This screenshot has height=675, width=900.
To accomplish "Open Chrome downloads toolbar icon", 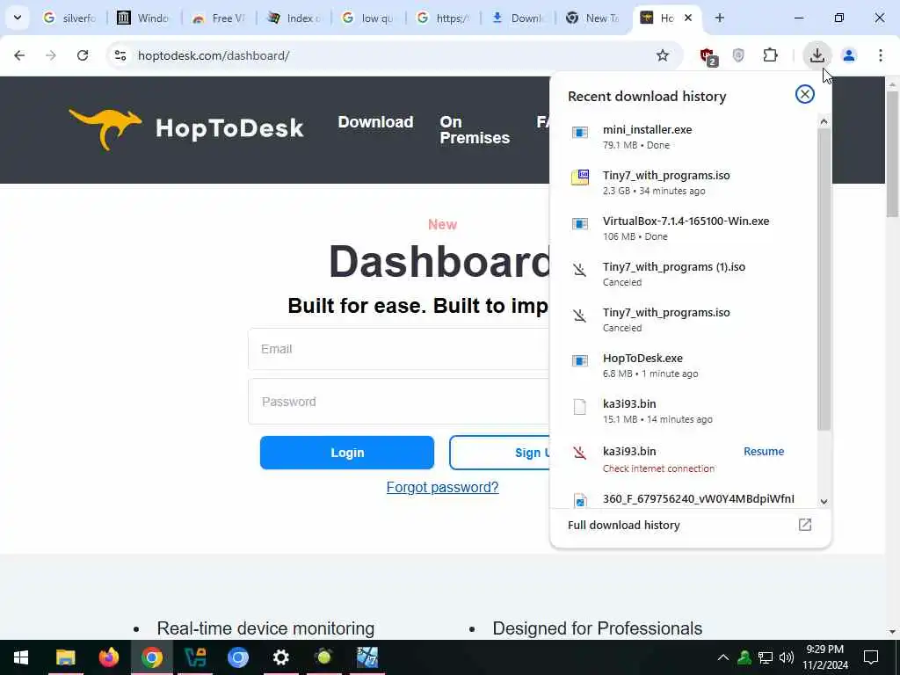I will (817, 55).
